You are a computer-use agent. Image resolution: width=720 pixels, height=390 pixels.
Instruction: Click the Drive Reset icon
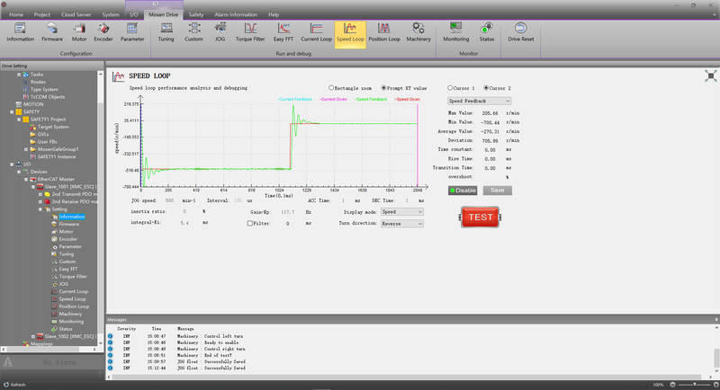pos(520,32)
